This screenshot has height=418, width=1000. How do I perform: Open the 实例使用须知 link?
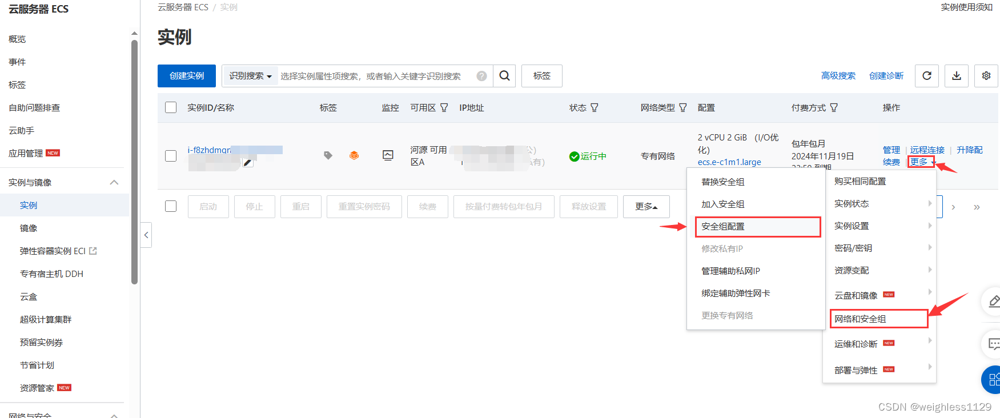(967, 7)
